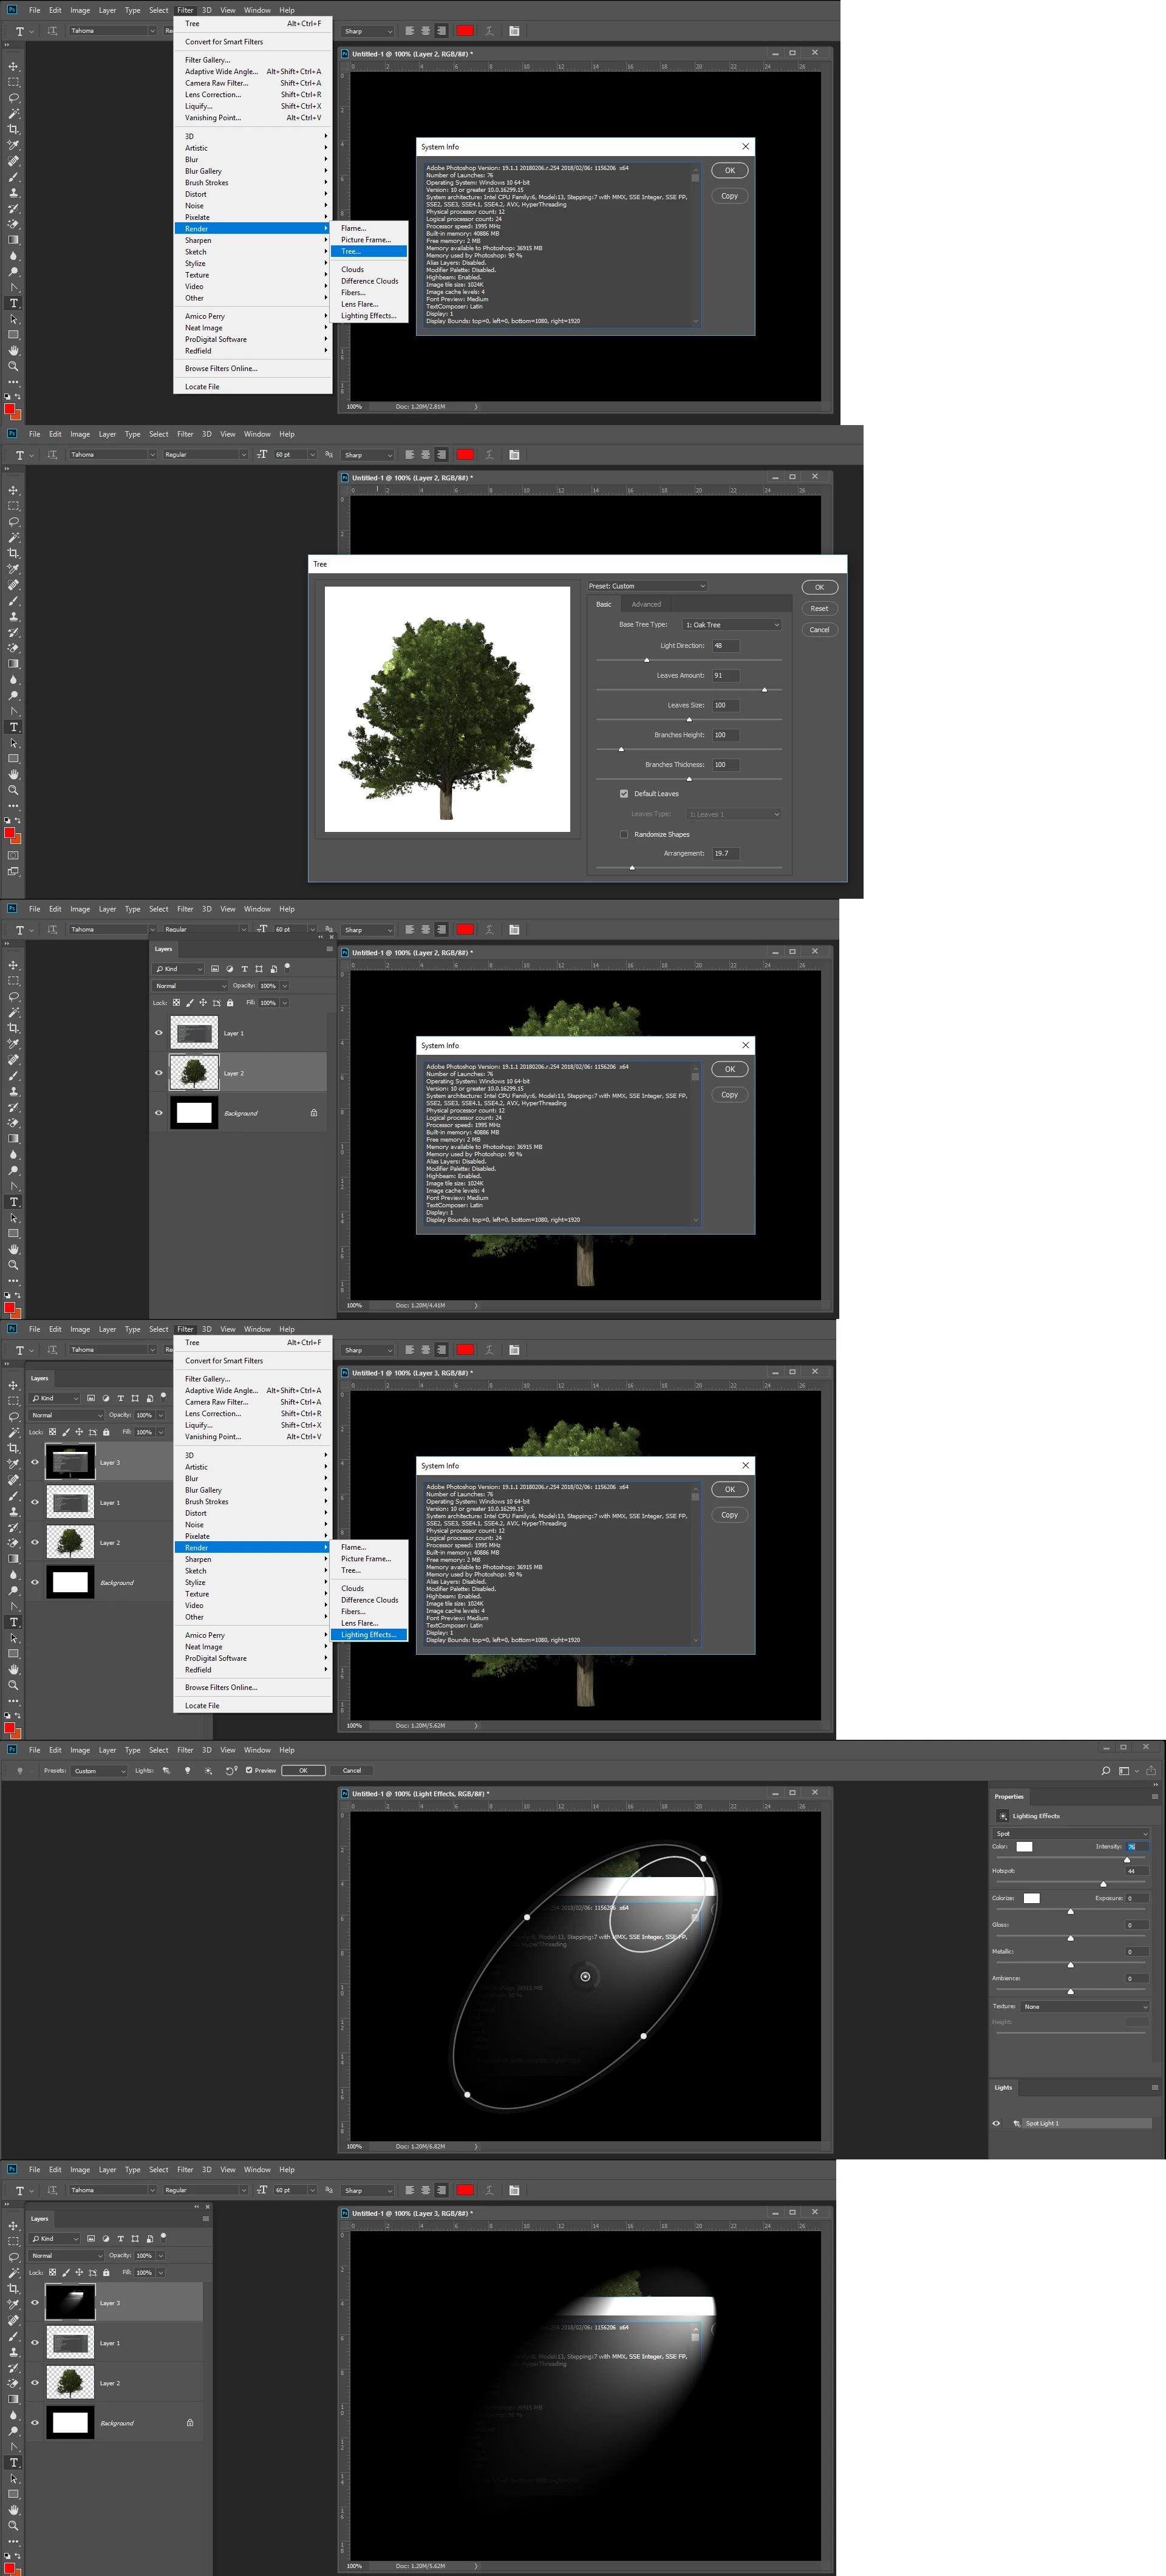Open the Spot light type dropdown
The height and width of the screenshot is (2576, 1166).
click(1070, 1833)
